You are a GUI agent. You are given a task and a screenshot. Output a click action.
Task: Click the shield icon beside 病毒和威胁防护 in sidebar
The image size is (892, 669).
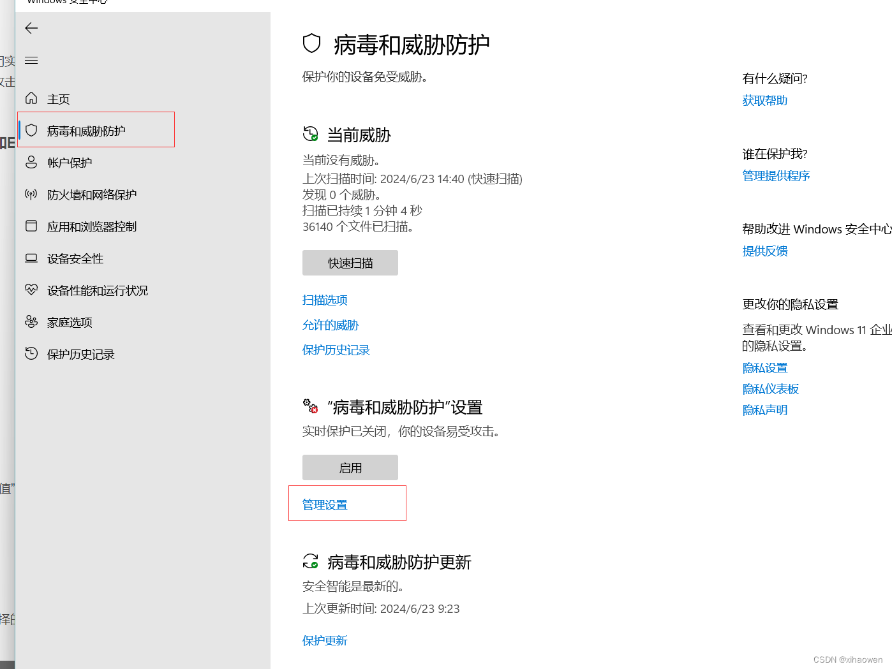tap(31, 130)
